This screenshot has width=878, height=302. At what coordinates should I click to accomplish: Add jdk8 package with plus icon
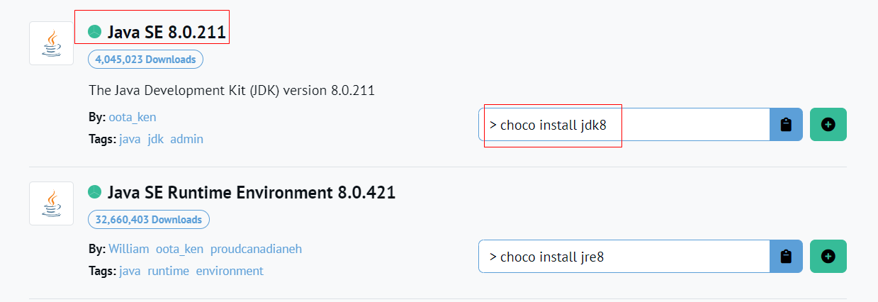click(828, 125)
